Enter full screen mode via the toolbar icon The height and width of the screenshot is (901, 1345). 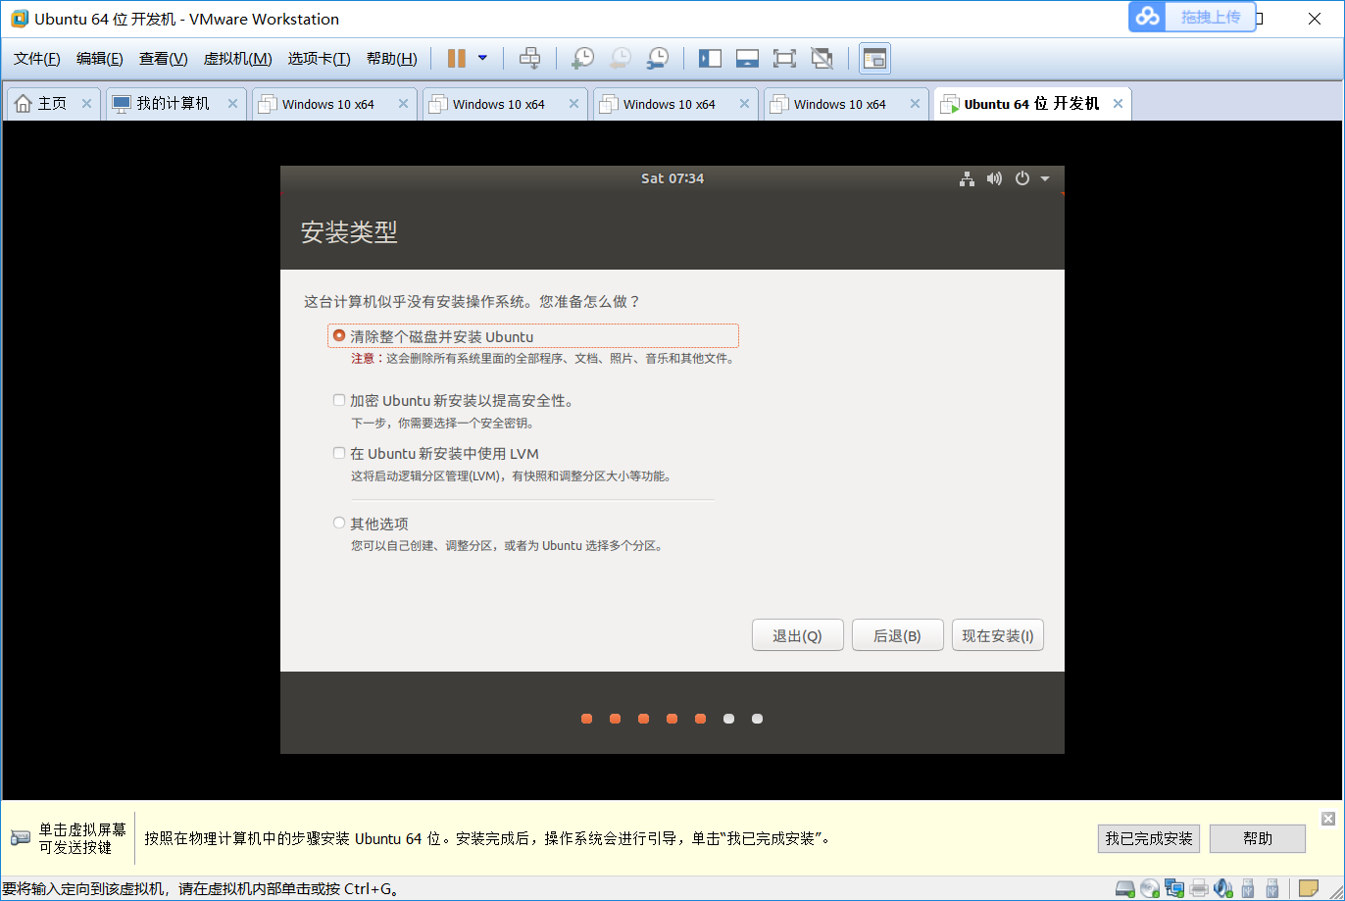pos(784,59)
